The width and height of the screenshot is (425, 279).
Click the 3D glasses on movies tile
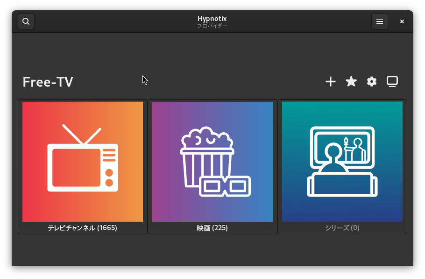225,186
